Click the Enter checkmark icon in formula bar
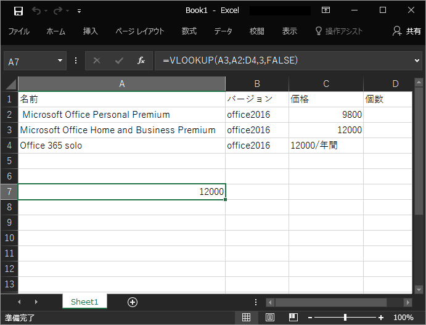The width and height of the screenshot is (426, 325). coord(119,60)
